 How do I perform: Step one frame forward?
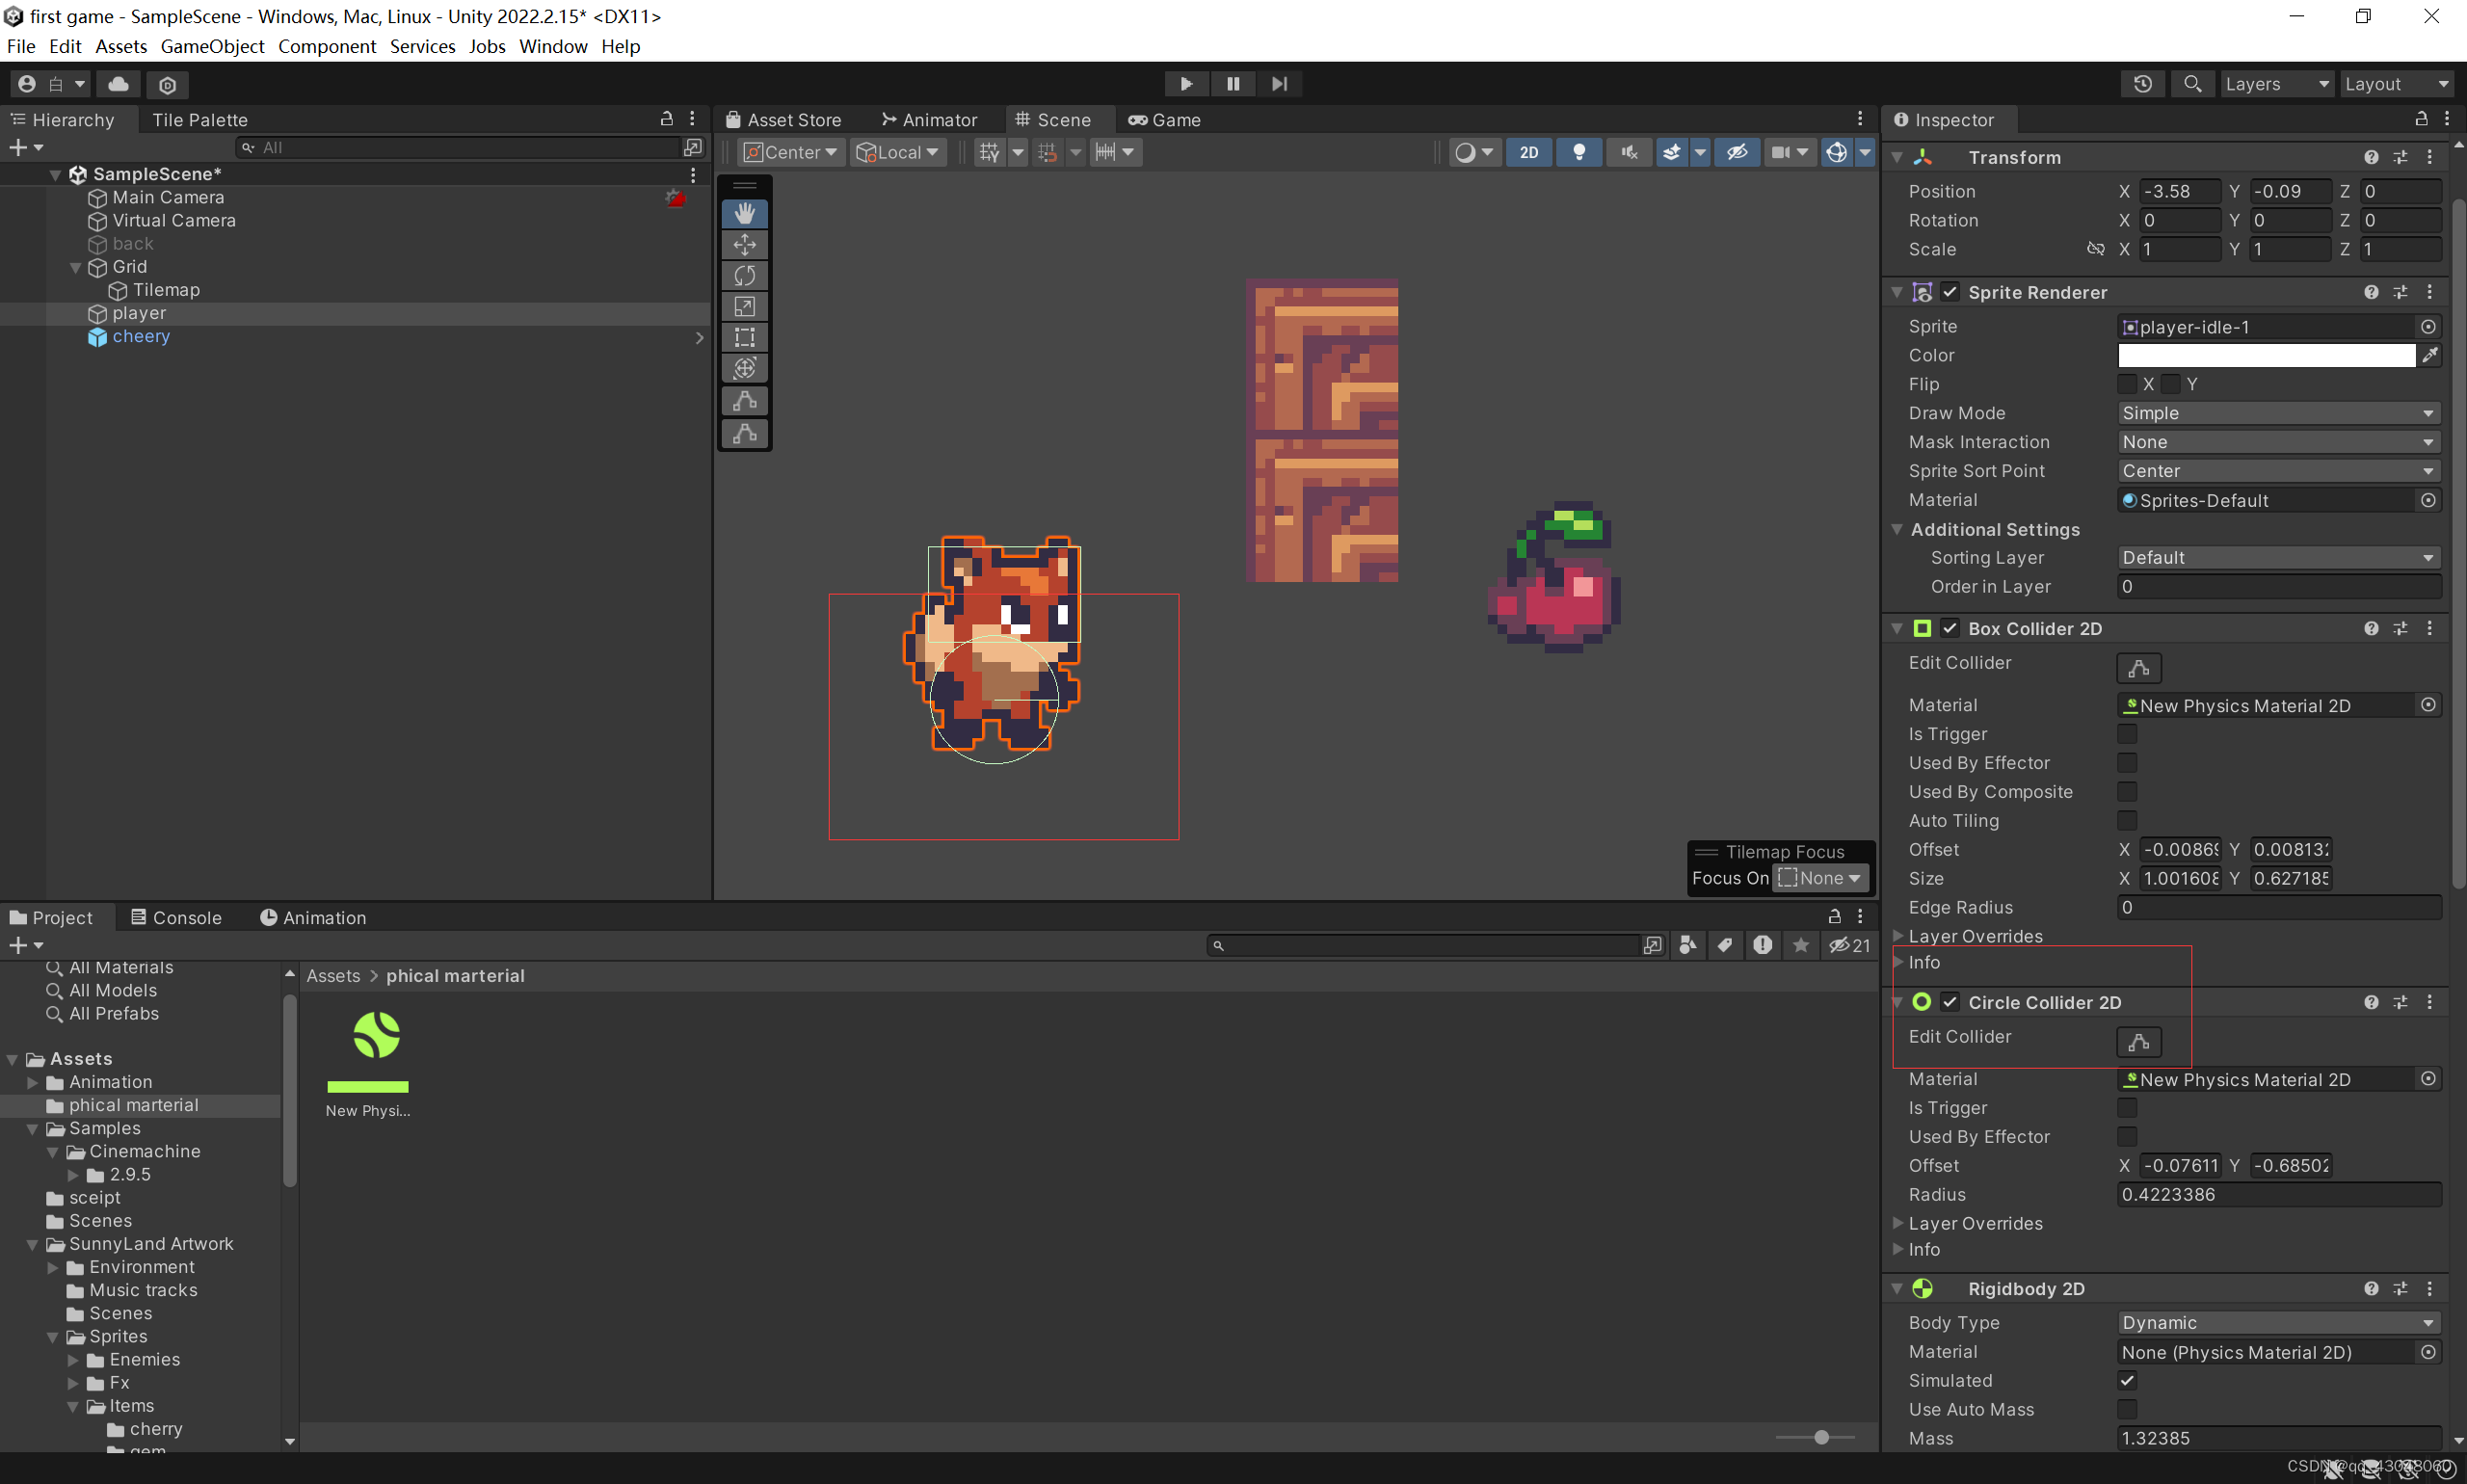(x=1279, y=84)
